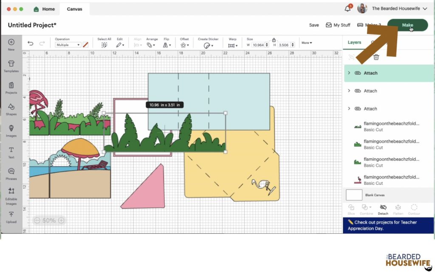Open the Upload option
This screenshot has width=435, height=276.
coord(11,217)
